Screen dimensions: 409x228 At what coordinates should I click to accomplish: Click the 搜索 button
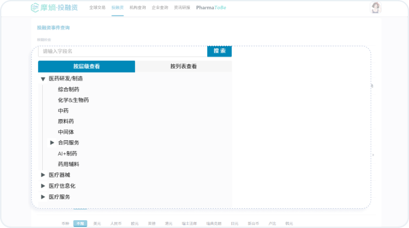point(219,51)
